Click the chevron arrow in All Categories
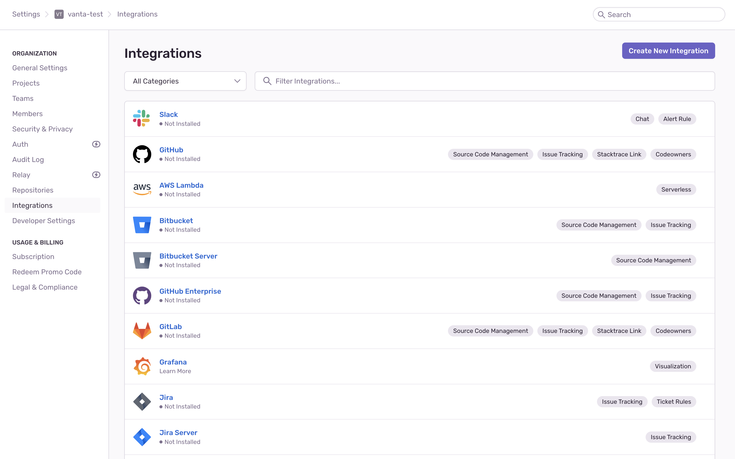The width and height of the screenshot is (735, 459). [237, 81]
